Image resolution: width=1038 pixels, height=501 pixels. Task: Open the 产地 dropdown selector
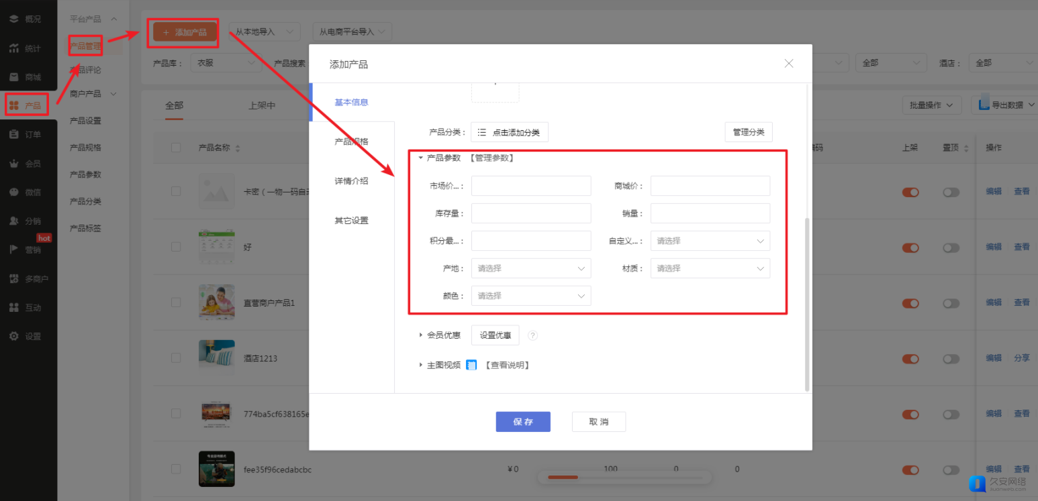531,268
